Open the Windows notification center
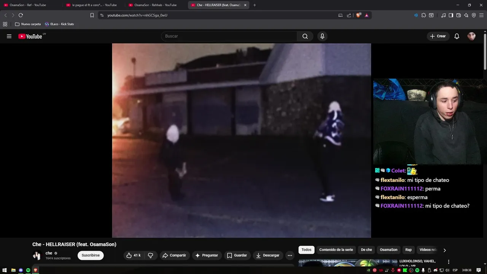487x274 pixels. pos(479,270)
